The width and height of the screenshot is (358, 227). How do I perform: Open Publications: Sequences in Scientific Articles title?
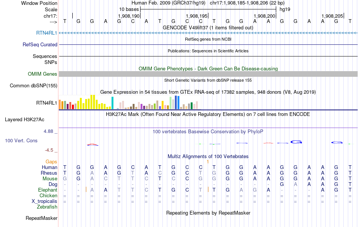[208, 51]
